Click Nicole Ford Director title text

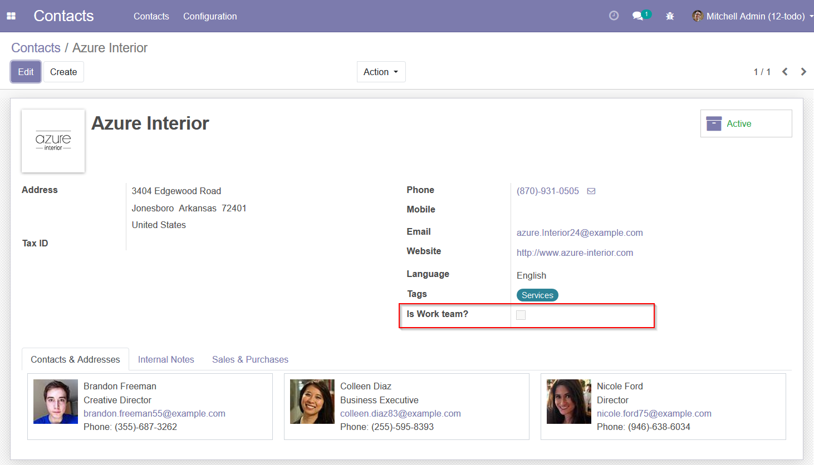(x=612, y=400)
